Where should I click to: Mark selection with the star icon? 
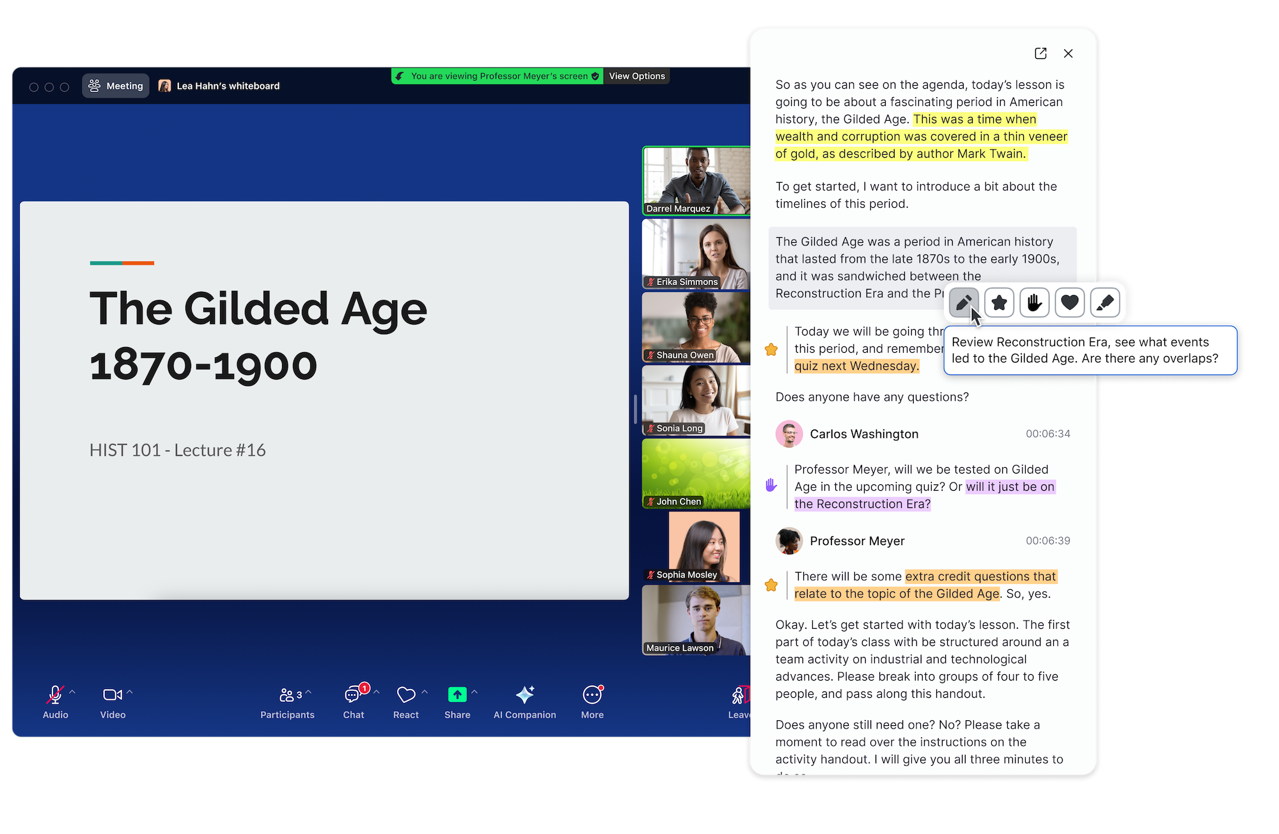[1000, 302]
